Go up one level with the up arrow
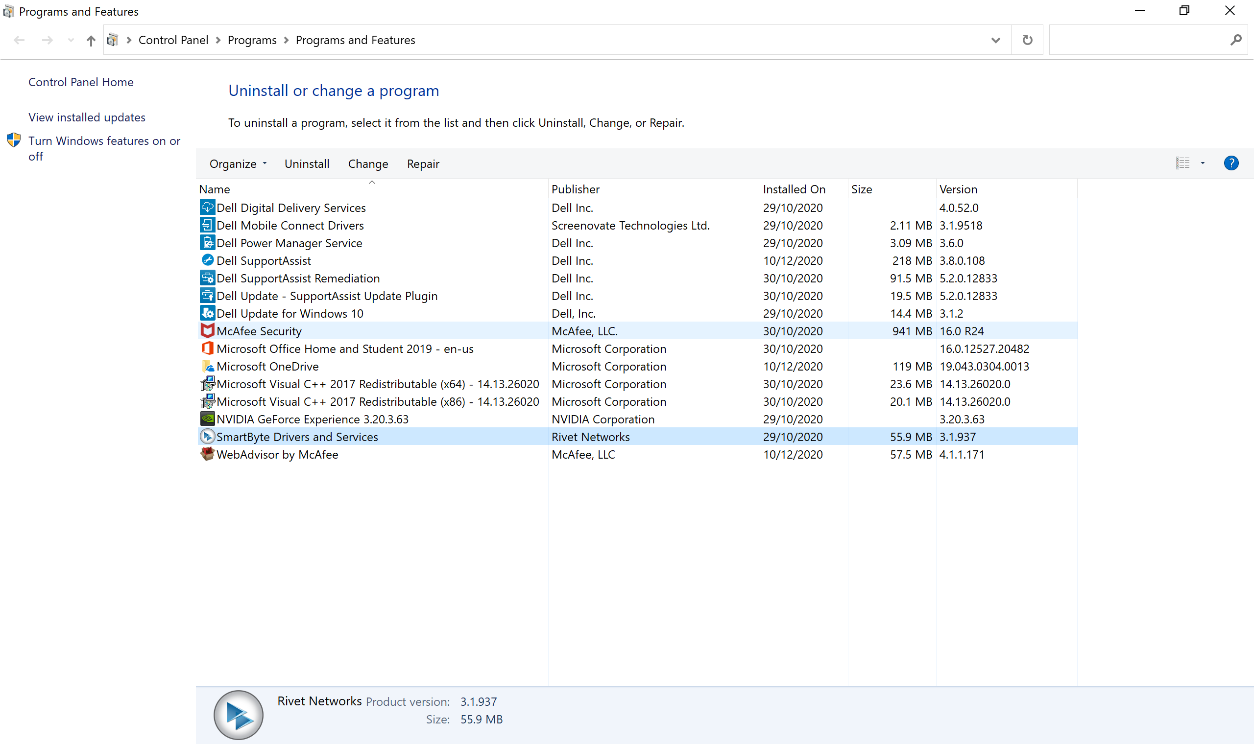Screen dimensions: 1254x744 90,40
